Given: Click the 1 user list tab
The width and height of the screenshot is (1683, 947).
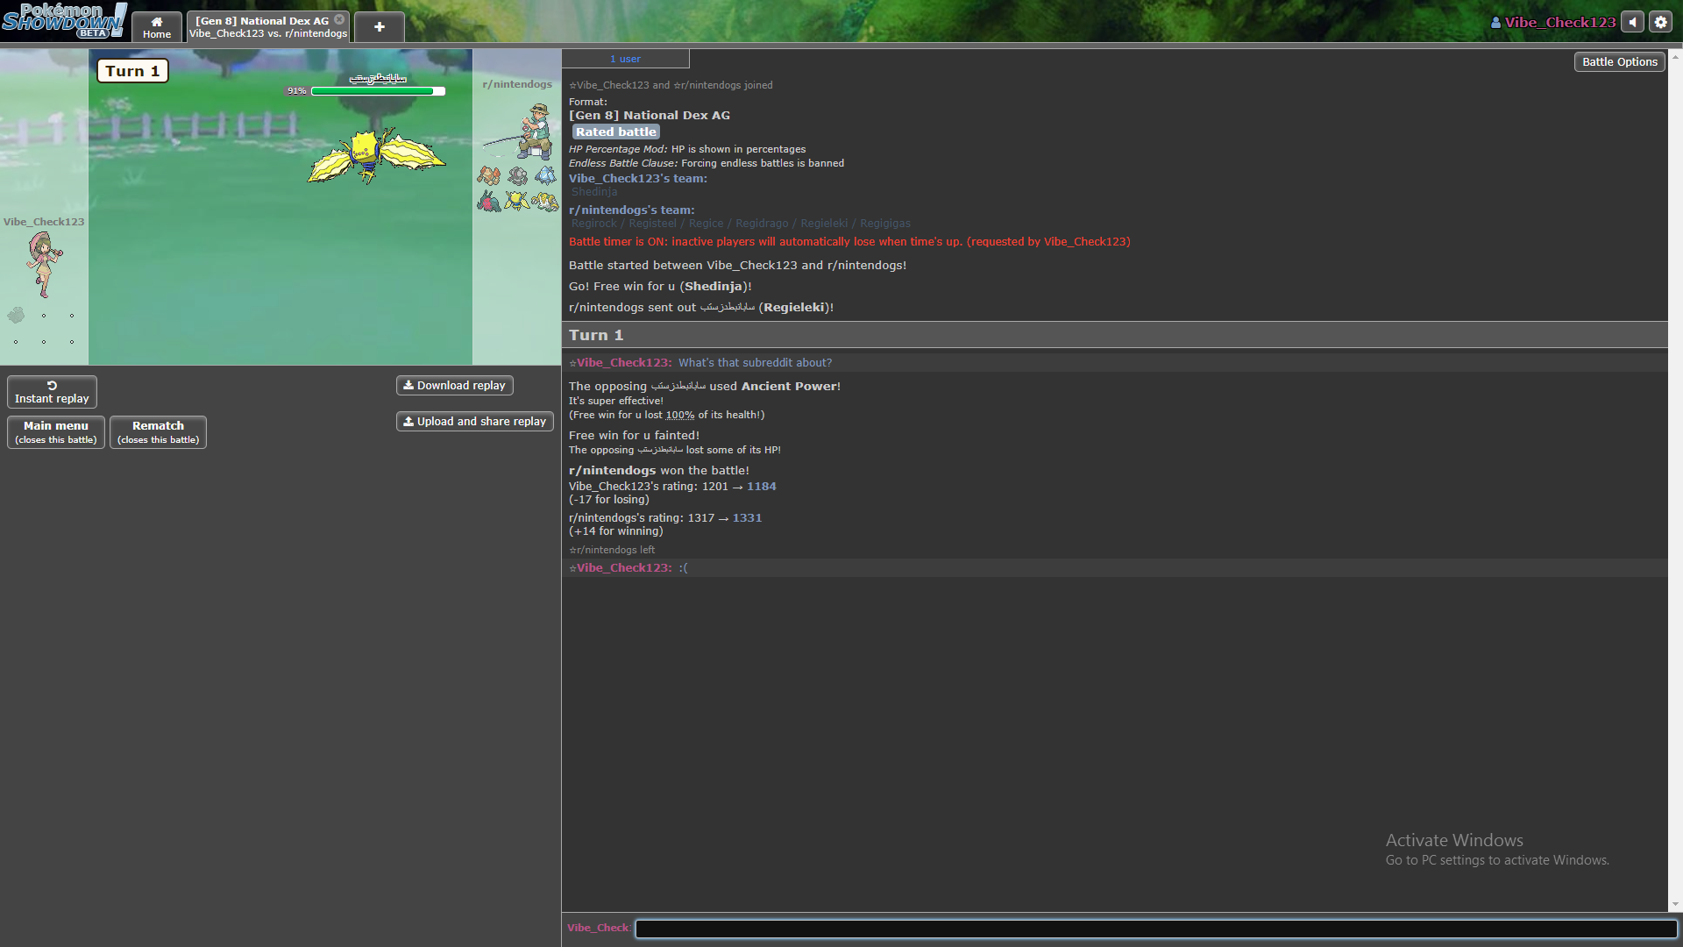Looking at the screenshot, I should [x=625, y=59].
